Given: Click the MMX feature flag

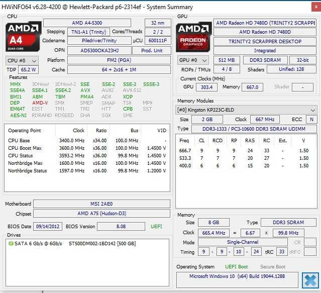Looking at the screenshot, I should click(x=16, y=84).
